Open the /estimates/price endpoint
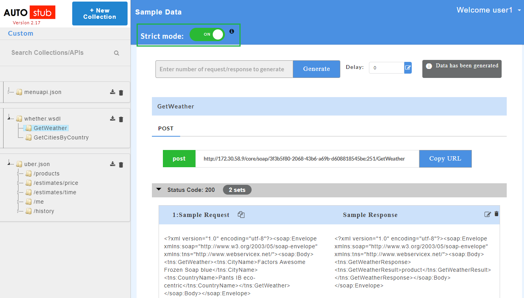 point(56,183)
